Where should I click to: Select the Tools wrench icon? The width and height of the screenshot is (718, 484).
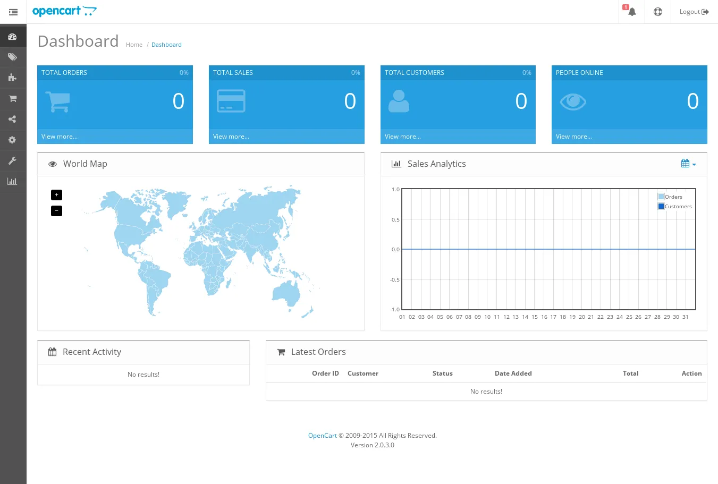(x=13, y=160)
